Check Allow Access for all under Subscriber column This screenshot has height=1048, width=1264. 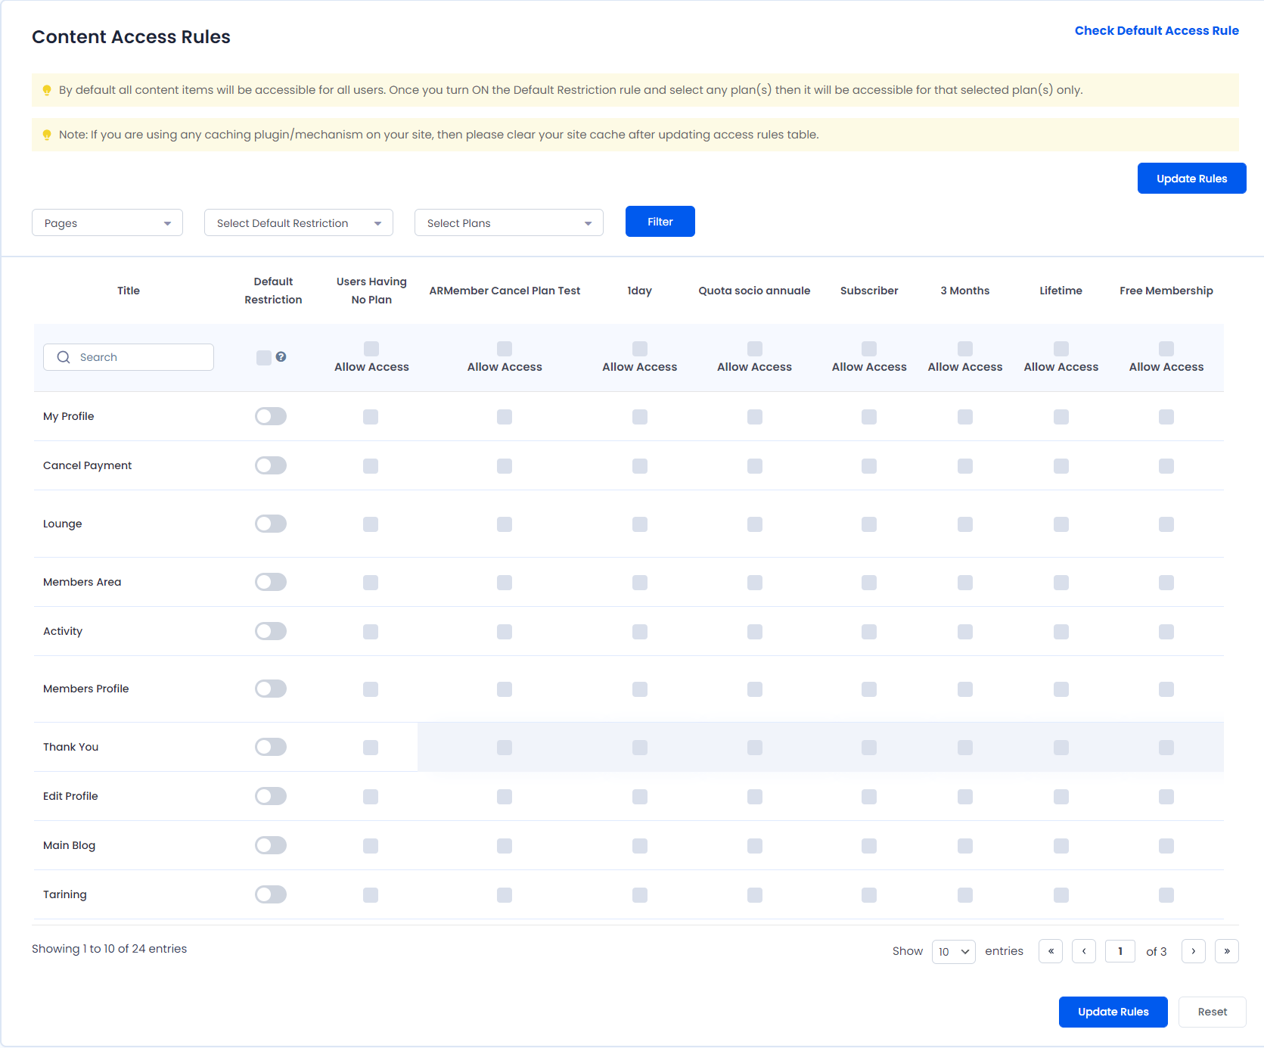pyautogui.click(x=869, y=349)
